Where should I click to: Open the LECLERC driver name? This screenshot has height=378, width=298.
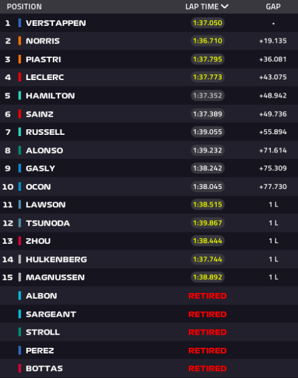point(45,77)
